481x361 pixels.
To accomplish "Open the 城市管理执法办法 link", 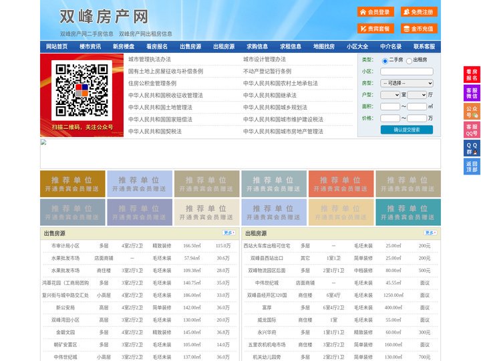I will point(150,59).
